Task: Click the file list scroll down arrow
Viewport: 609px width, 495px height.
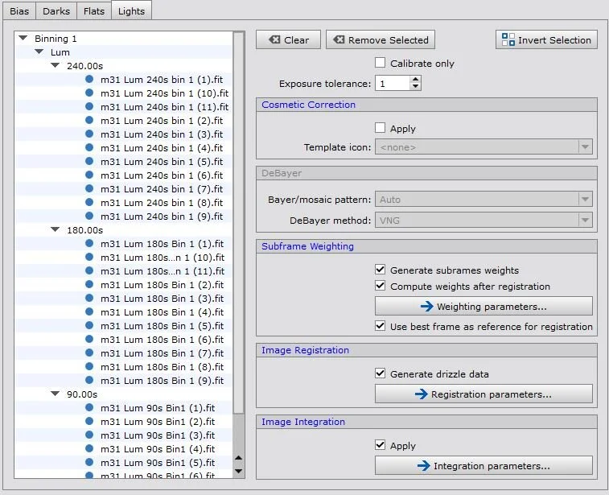Action: pyautogui.click(x=238, y=471)
